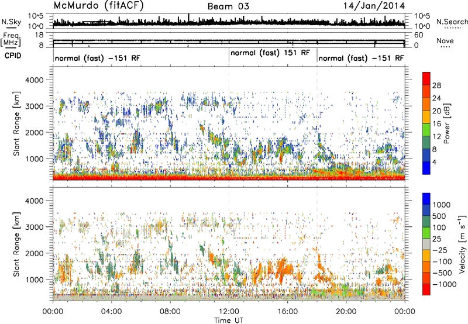Click the gray swatch of the velocity color bar
468x324 pixels.
[x=426, y=244]
